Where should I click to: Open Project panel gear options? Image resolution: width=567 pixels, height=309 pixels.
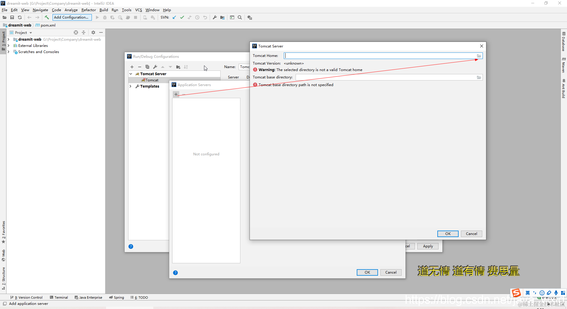point(93,32)
